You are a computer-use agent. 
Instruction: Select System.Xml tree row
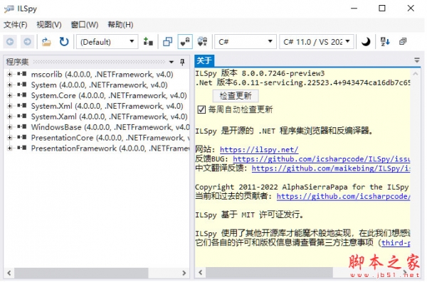tap(107, 106)
